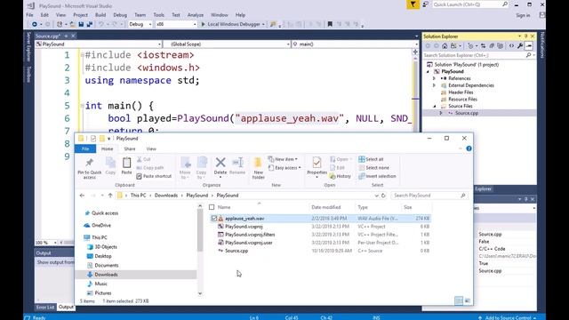Screen dimensions: 569x320
Task: Expand References node in Solution Explorer
Action: [x=434, y=78]
